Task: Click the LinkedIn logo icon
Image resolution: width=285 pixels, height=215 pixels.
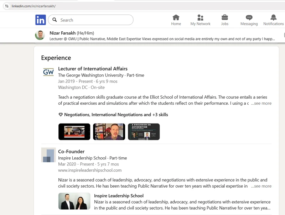Action: point(41,20)
